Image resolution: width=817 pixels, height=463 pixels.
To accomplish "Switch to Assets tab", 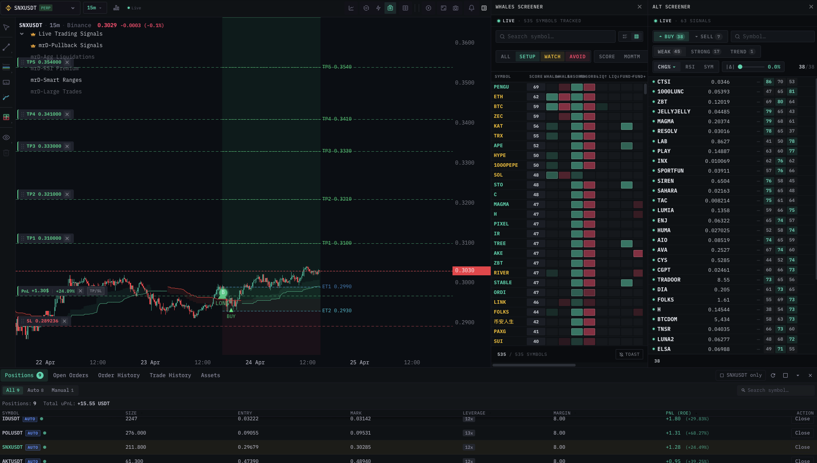I will [x=210, y=375].
